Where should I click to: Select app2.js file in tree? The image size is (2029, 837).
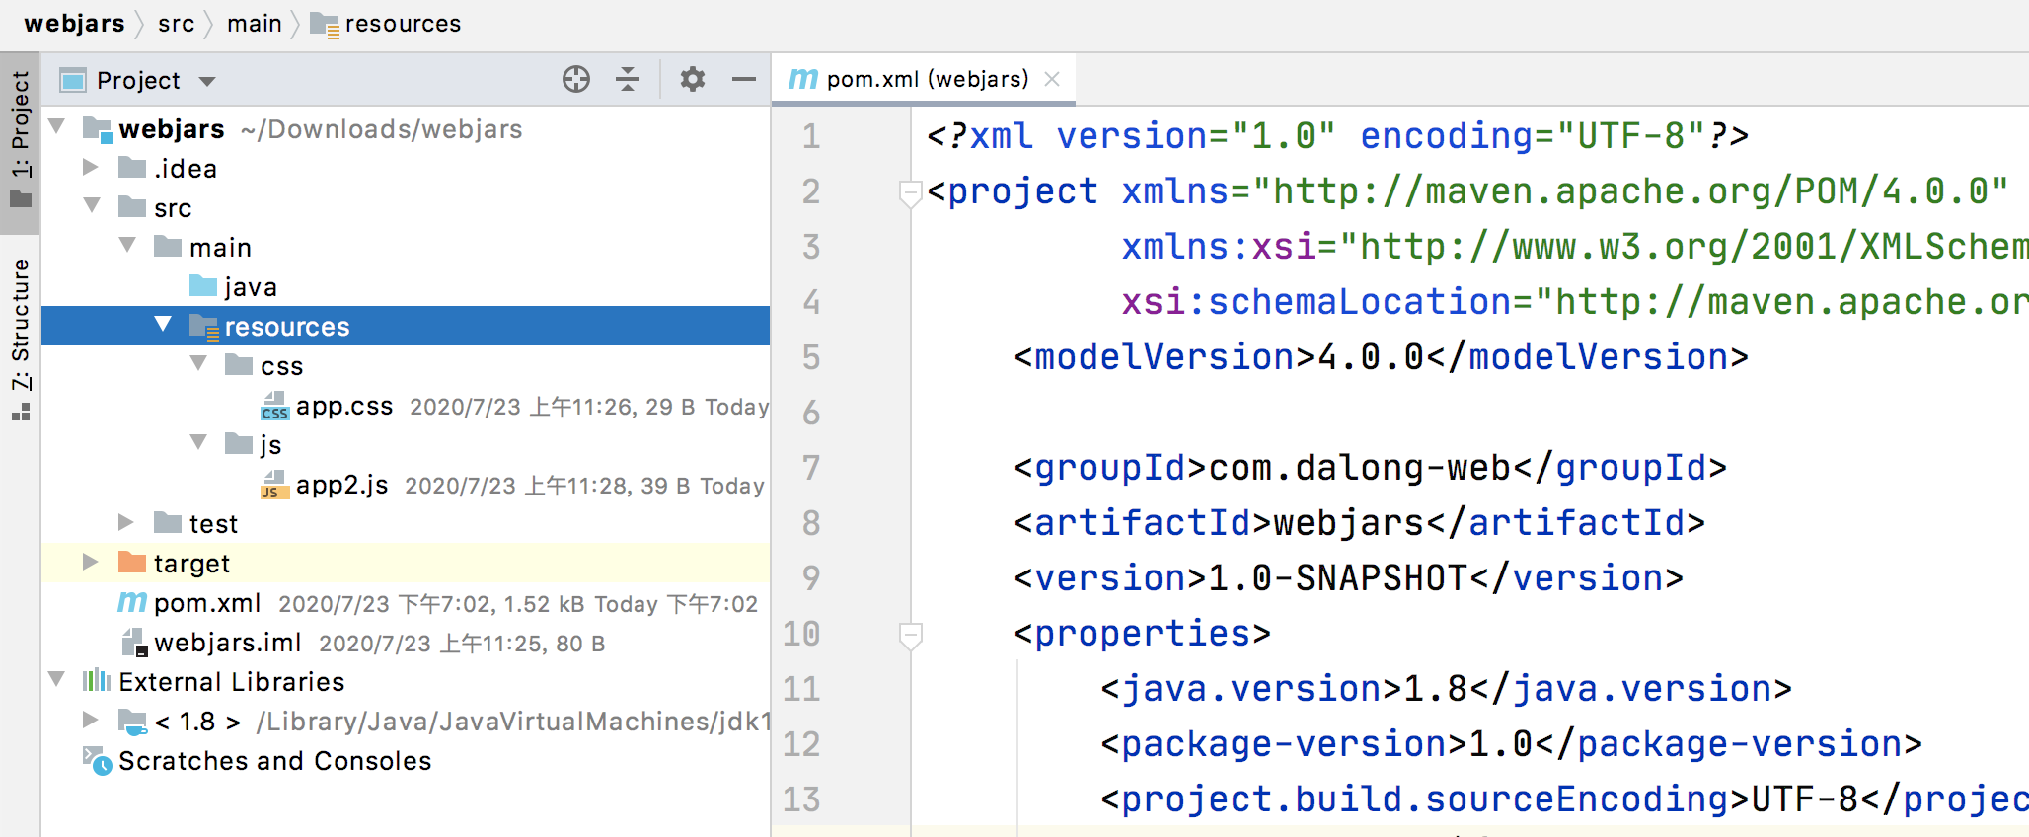coord(341,485)
